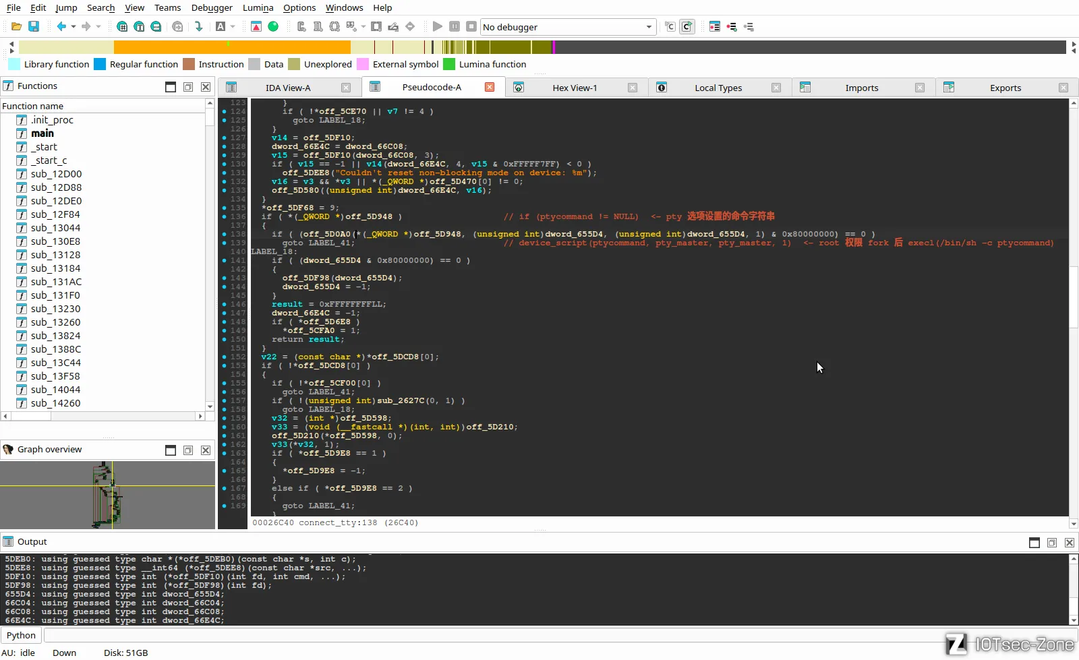Open the File menu
Image resolution: width=1079 pixels, height=660 pixels.
pyautogui.click(x=13, y=7)
